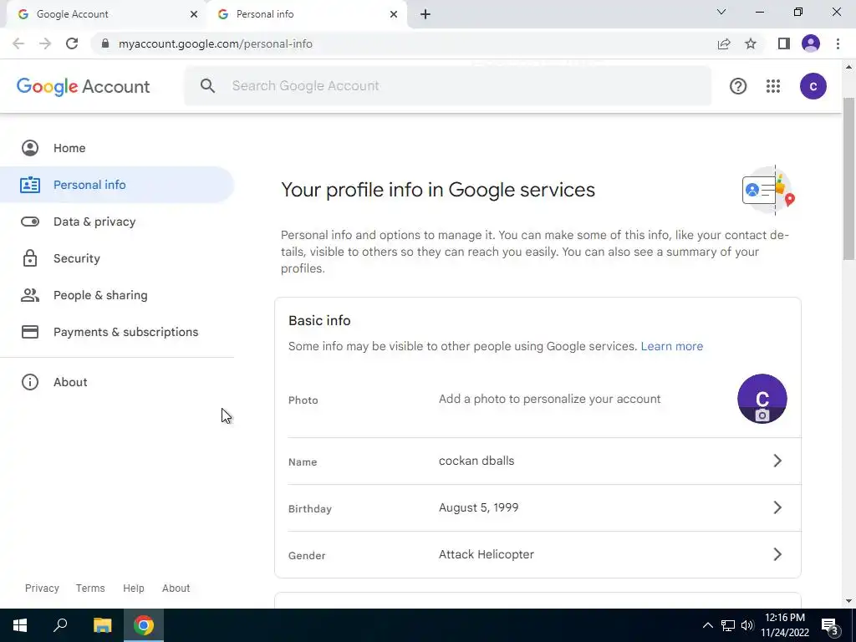Viewport: 856px width, 642px height.
Task: Open the Google apps grid
Action: [x=773, y=86]
